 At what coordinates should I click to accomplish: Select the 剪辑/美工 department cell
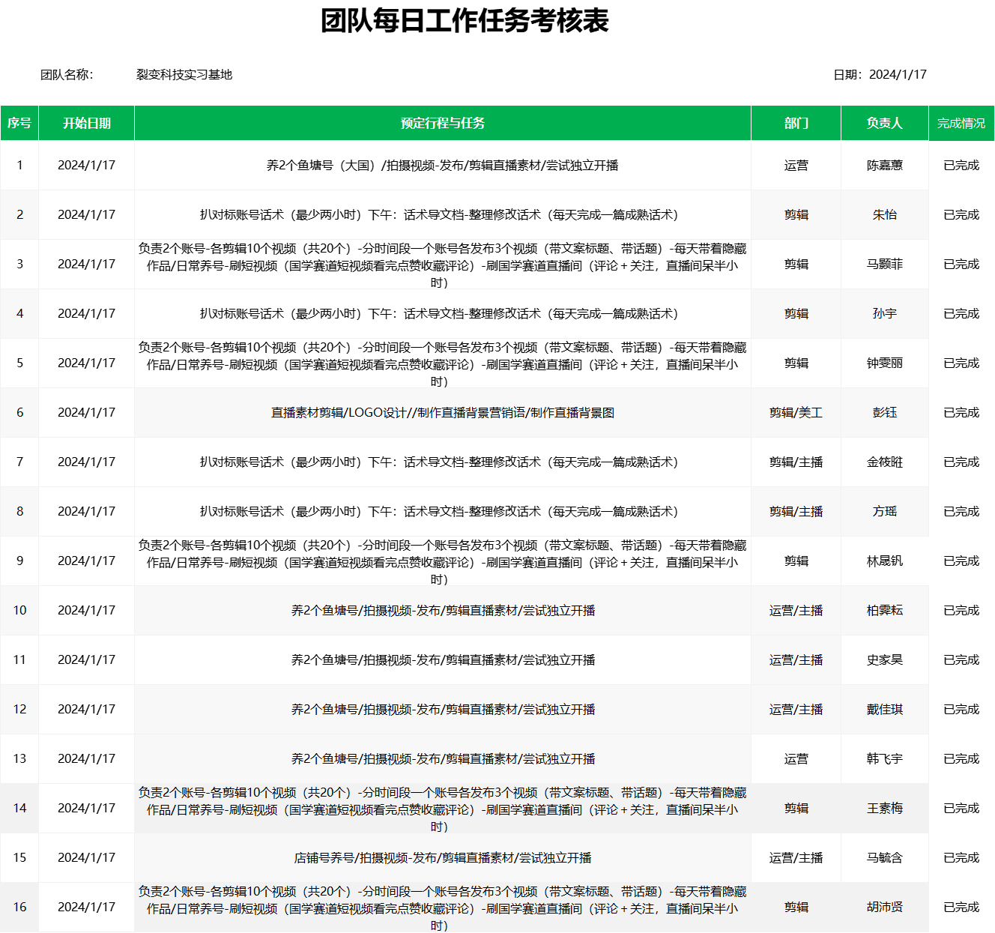tap(796, 412)
